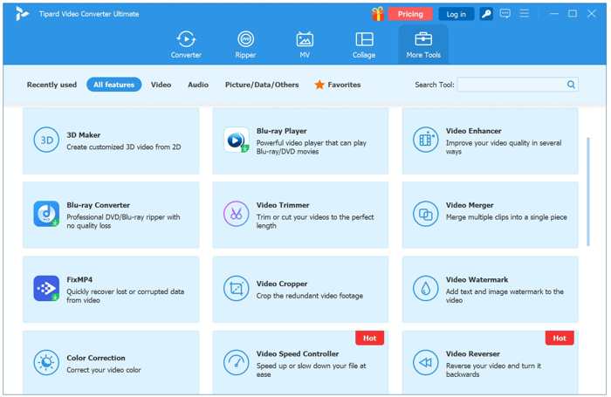
Task: Open the More Tools toolbox icon
Action: [423, 39]
